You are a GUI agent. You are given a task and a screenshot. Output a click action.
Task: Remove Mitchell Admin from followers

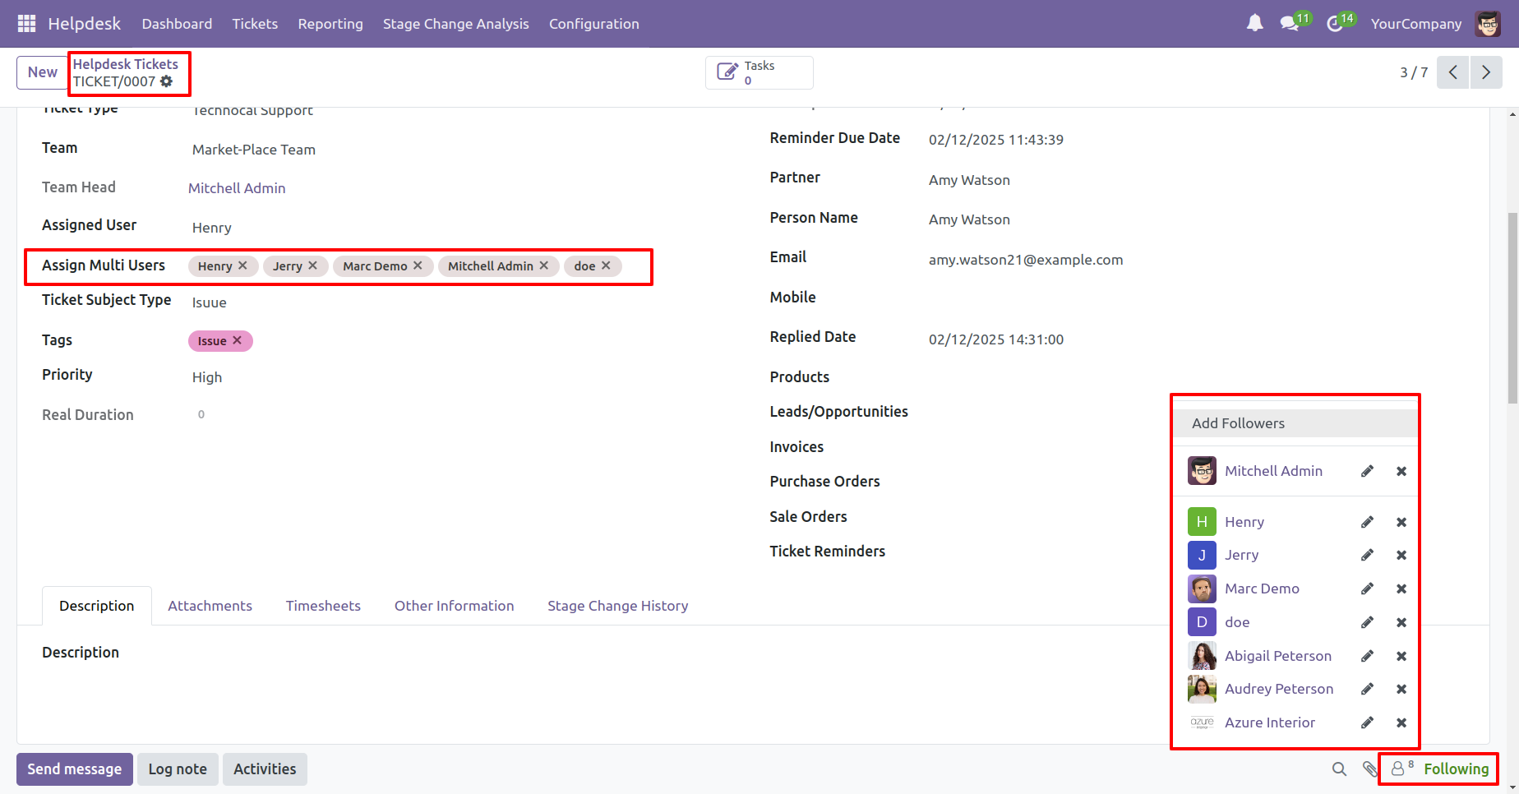[1401, 471]
